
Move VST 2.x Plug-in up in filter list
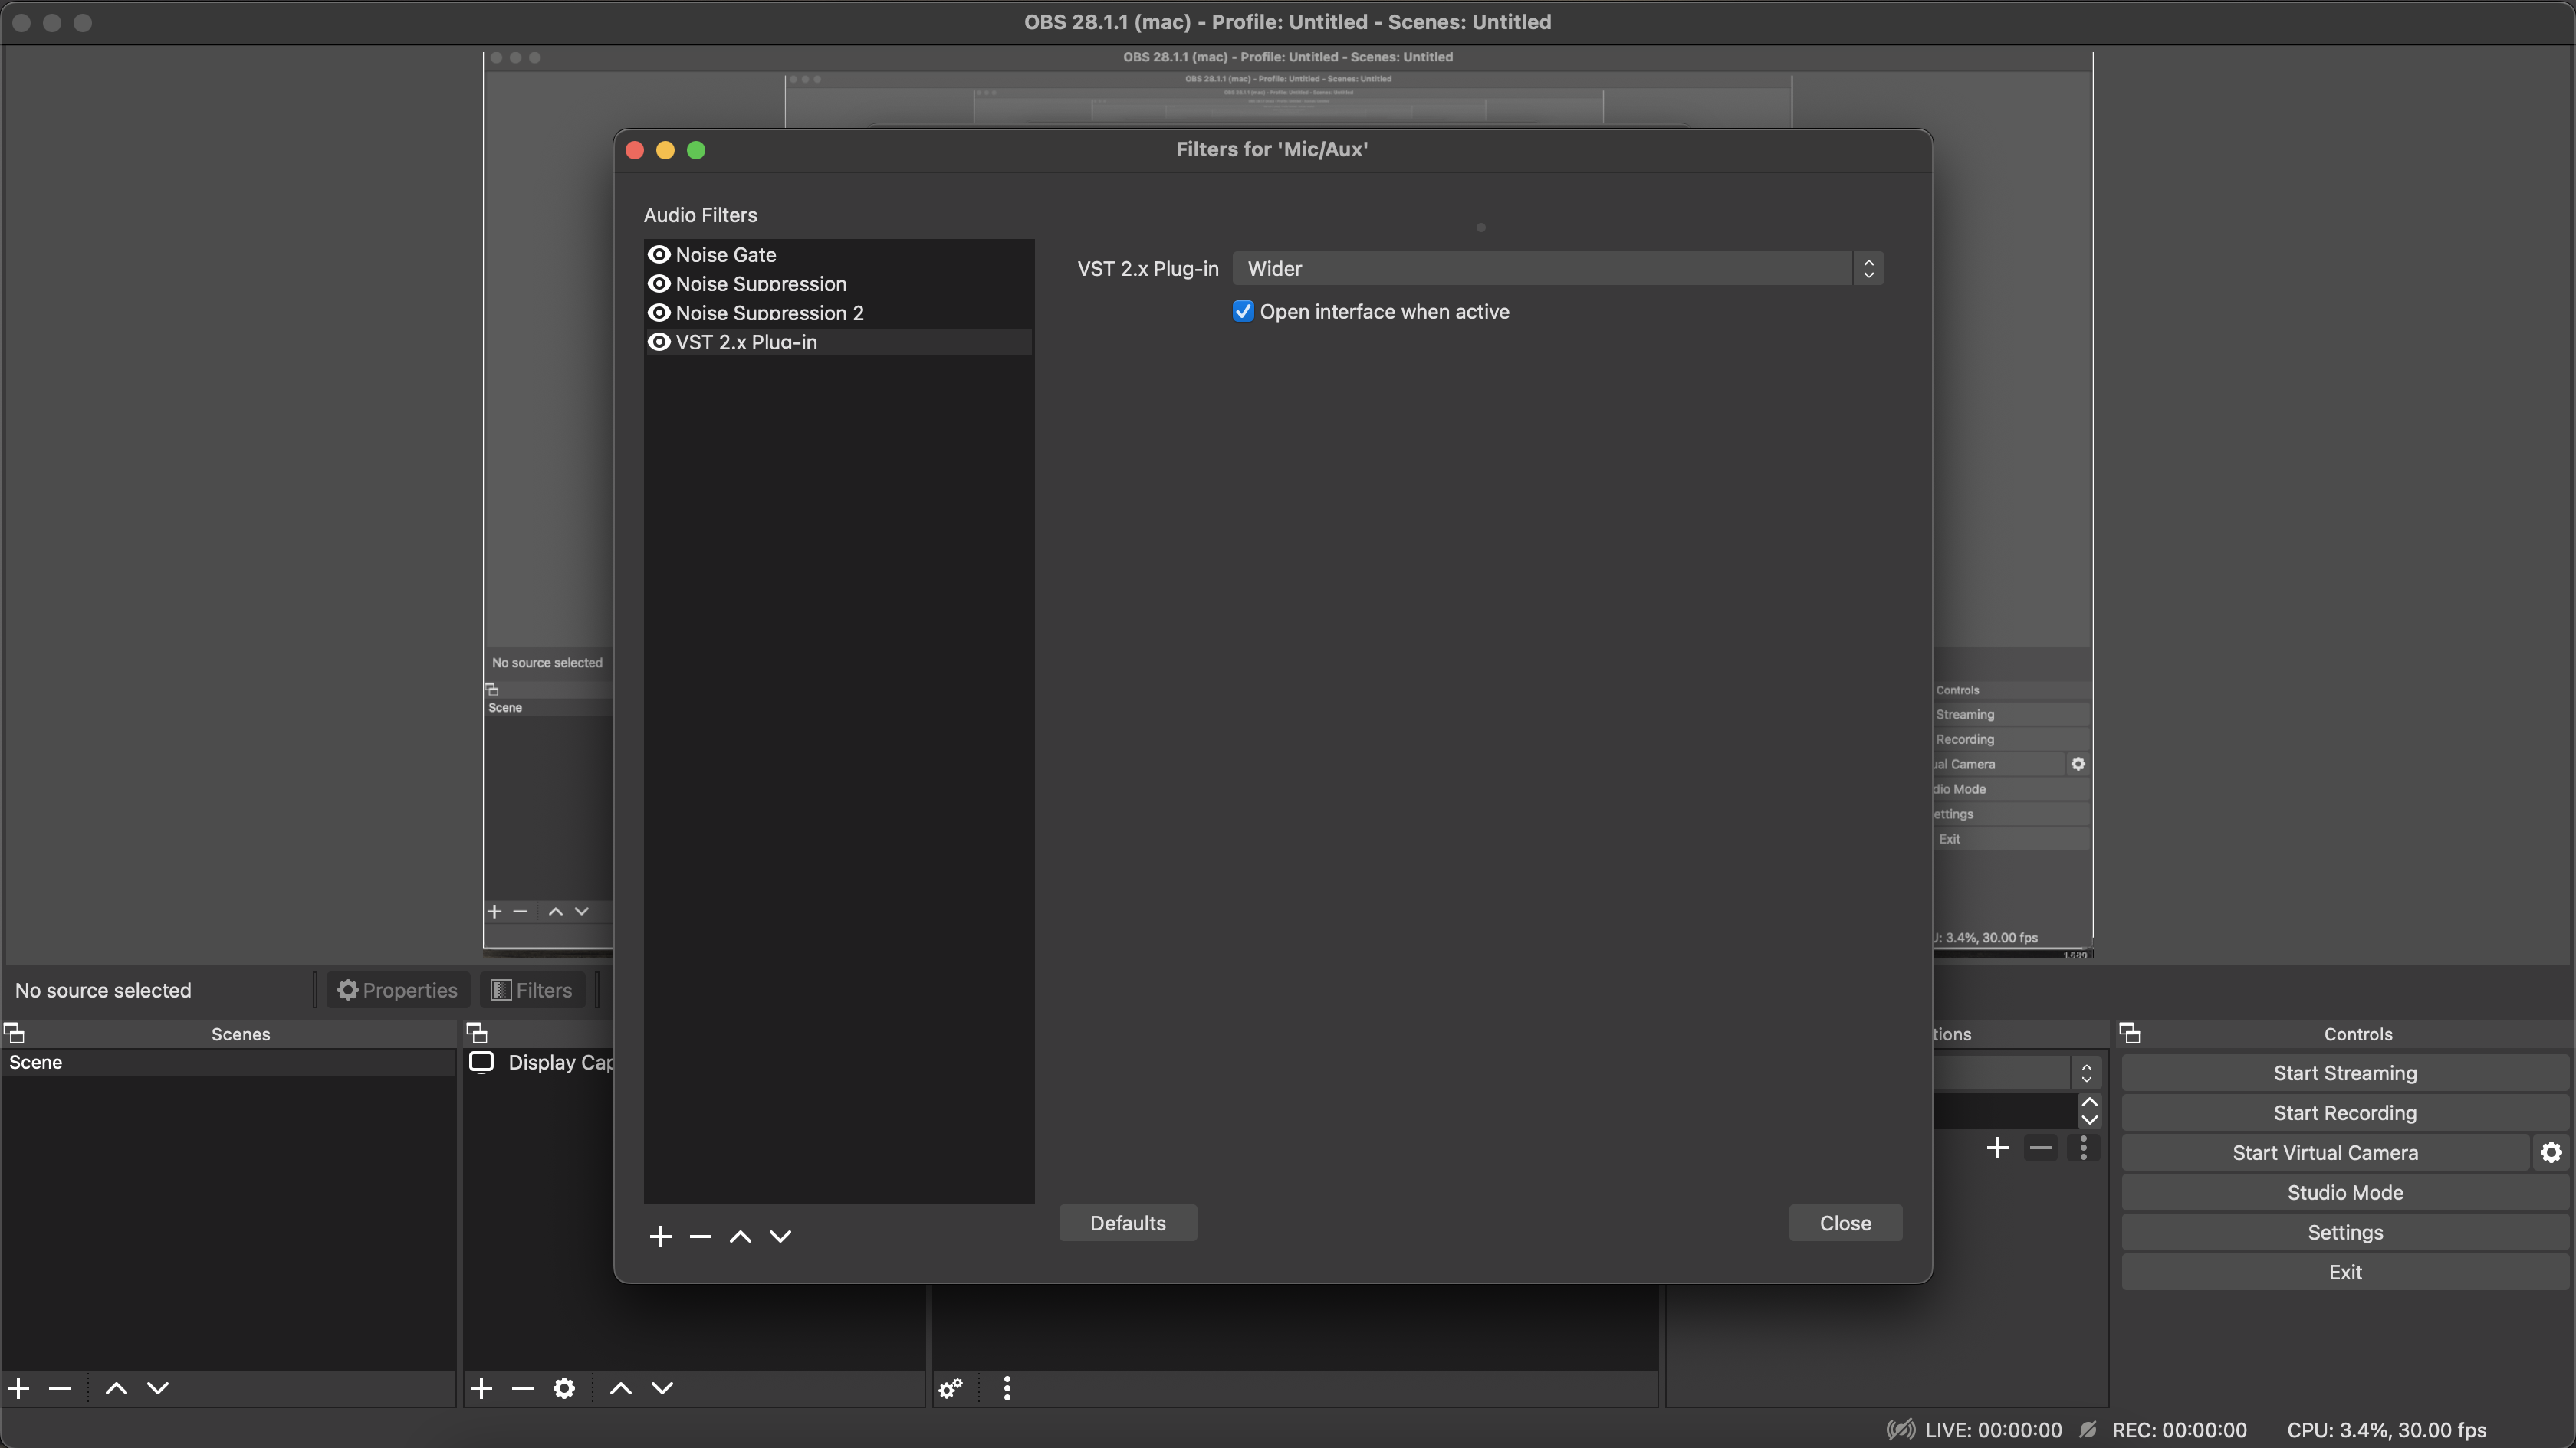point(740,1236)
